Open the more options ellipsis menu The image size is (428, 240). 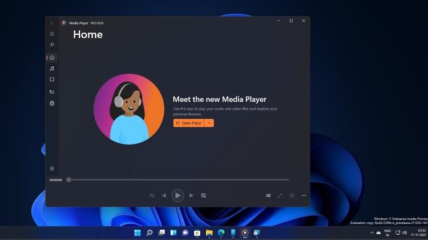[304, 195]
